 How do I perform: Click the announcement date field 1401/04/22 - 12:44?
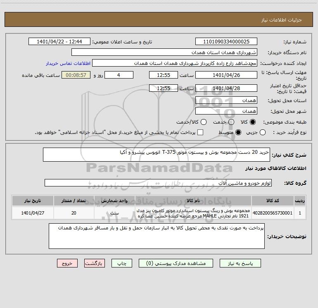click(59, 41)
